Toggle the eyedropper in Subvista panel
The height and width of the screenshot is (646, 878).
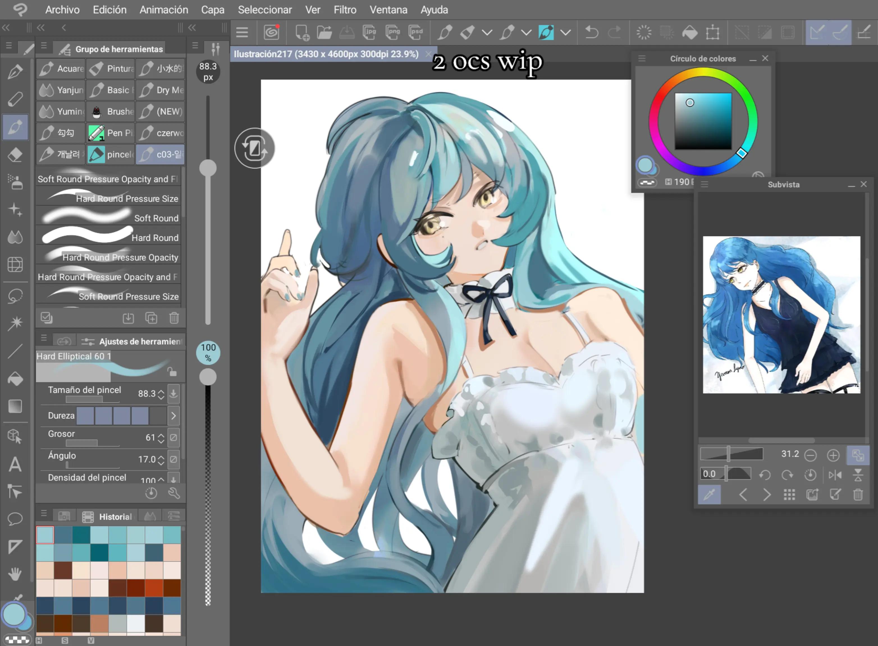709,495
